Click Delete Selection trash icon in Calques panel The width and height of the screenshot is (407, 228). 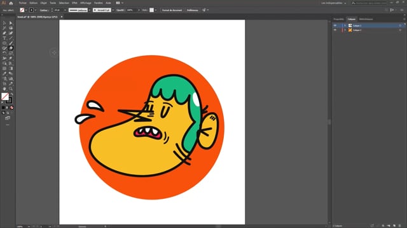tap(400, 225)
